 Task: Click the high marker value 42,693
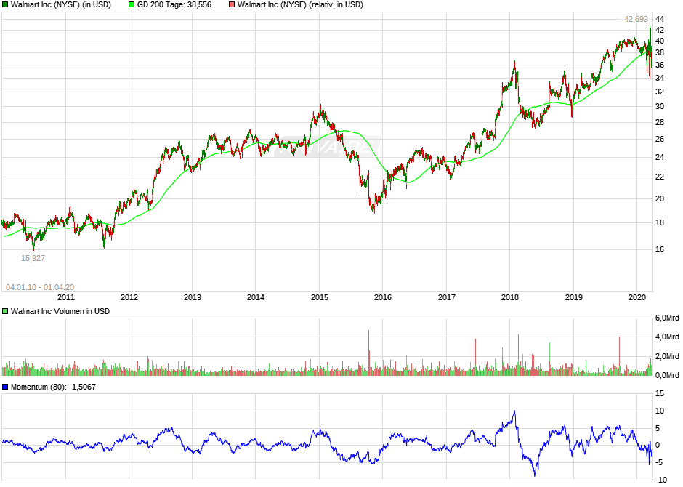(636, 19)
